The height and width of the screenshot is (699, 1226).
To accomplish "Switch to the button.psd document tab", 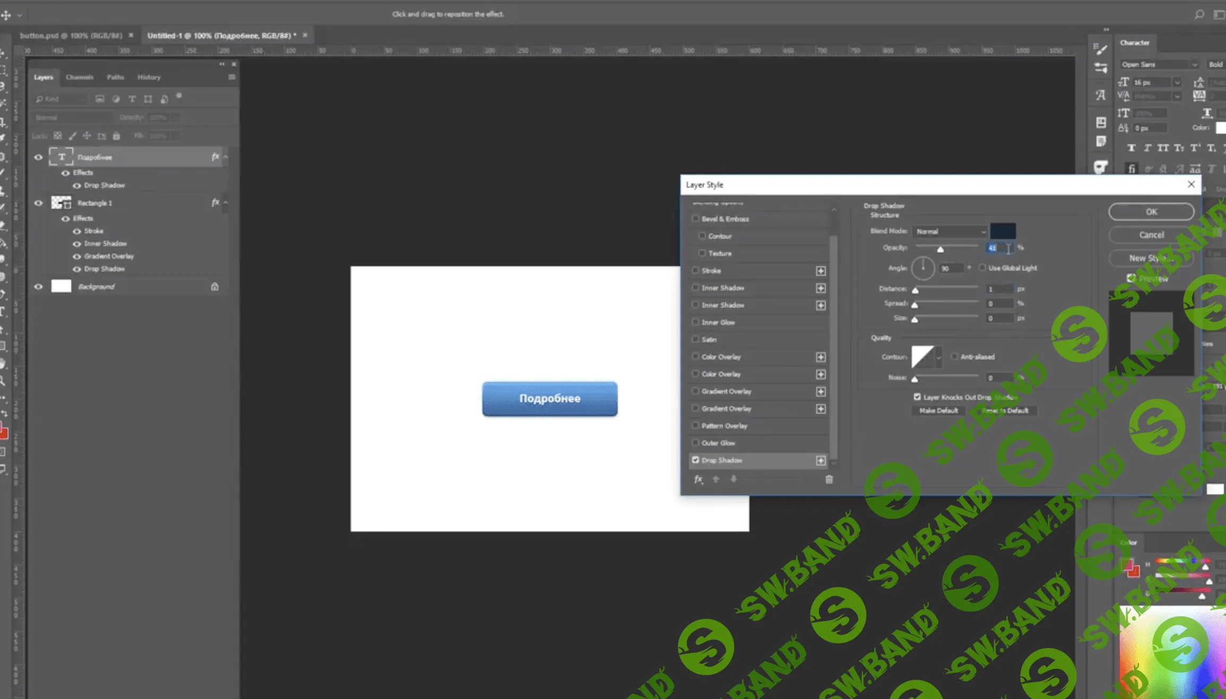I will pos(71,36).
